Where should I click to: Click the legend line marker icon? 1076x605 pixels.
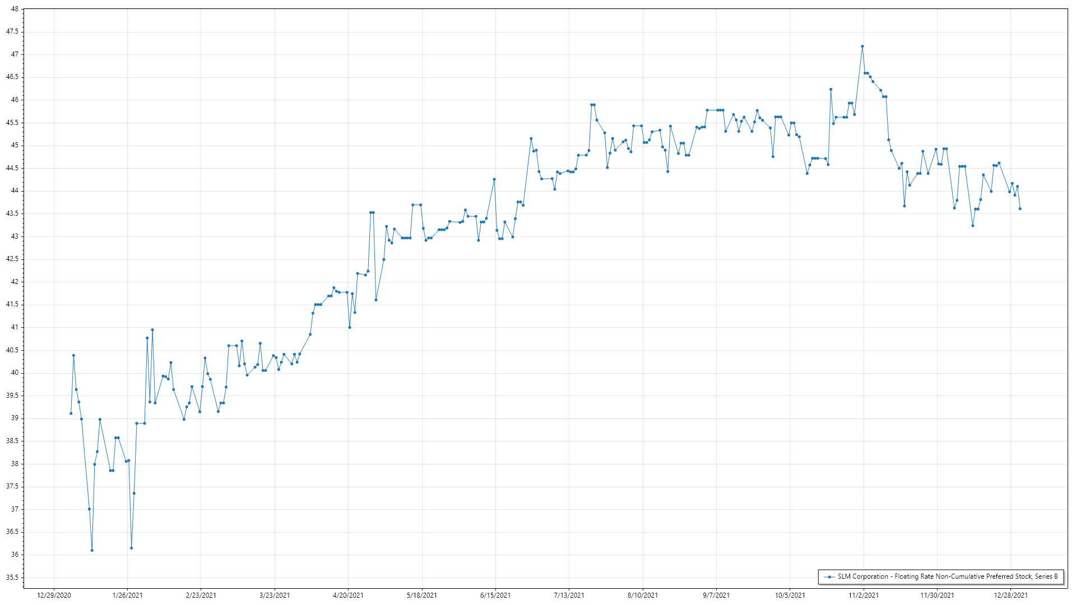point(829,576)
